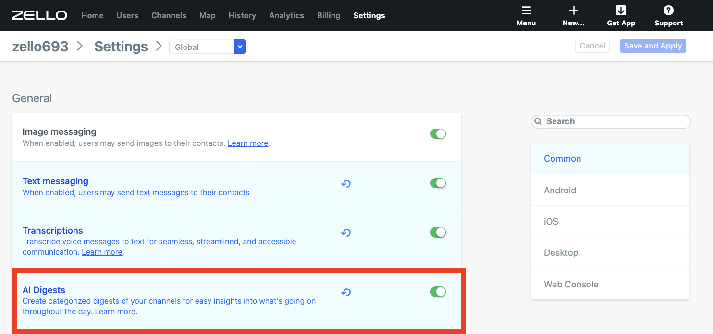Disable the Transcriptions switch
This screenshot has height=334, width=713.
pyautogui.click(x=438, y=232)
